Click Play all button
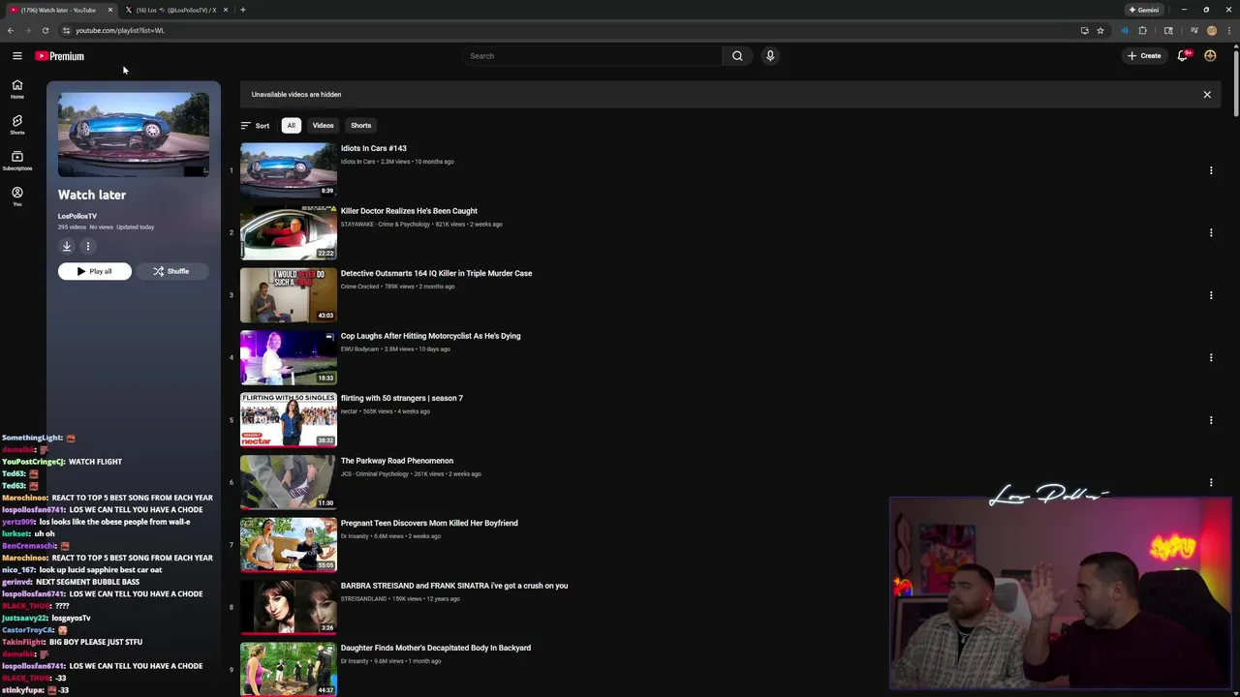The height and width of the screenshot is (697, 1240). pyautogui.click(x=94, y=271)
